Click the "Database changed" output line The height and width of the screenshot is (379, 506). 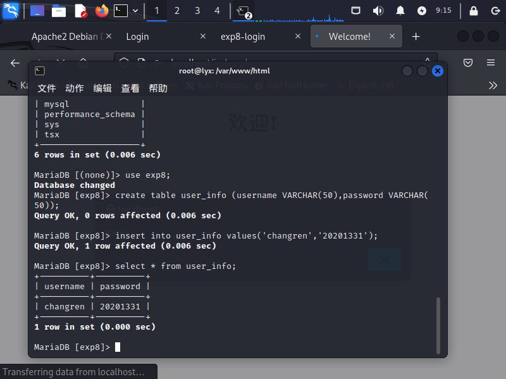click(x=75, y=185)
